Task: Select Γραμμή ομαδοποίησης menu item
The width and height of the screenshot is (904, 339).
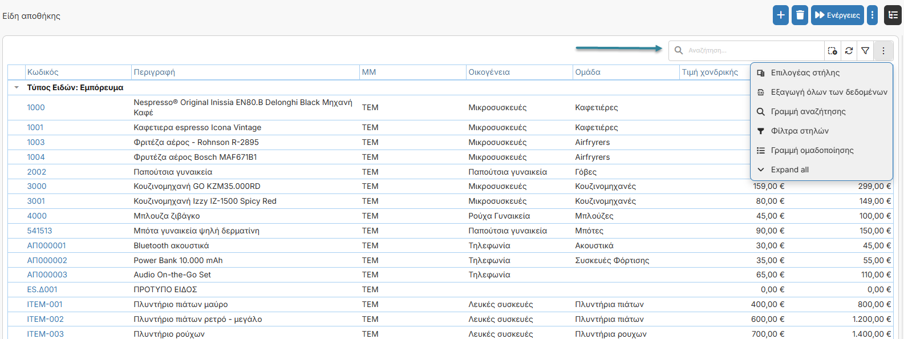Action: tap(821, 150)
